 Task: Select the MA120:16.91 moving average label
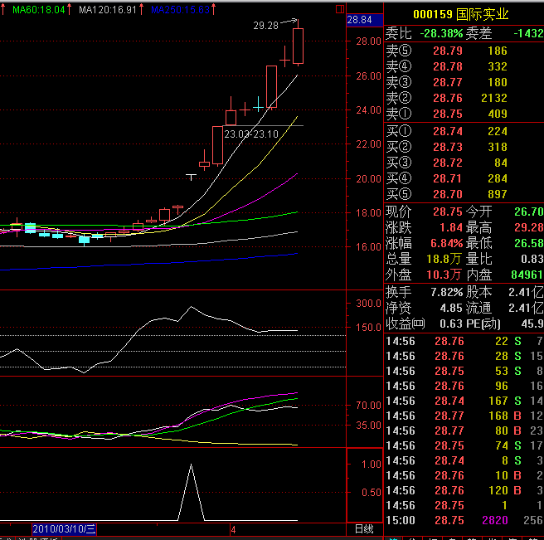tap(109, 9)
